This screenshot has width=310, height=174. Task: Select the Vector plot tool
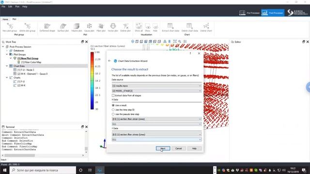(113, 27)
